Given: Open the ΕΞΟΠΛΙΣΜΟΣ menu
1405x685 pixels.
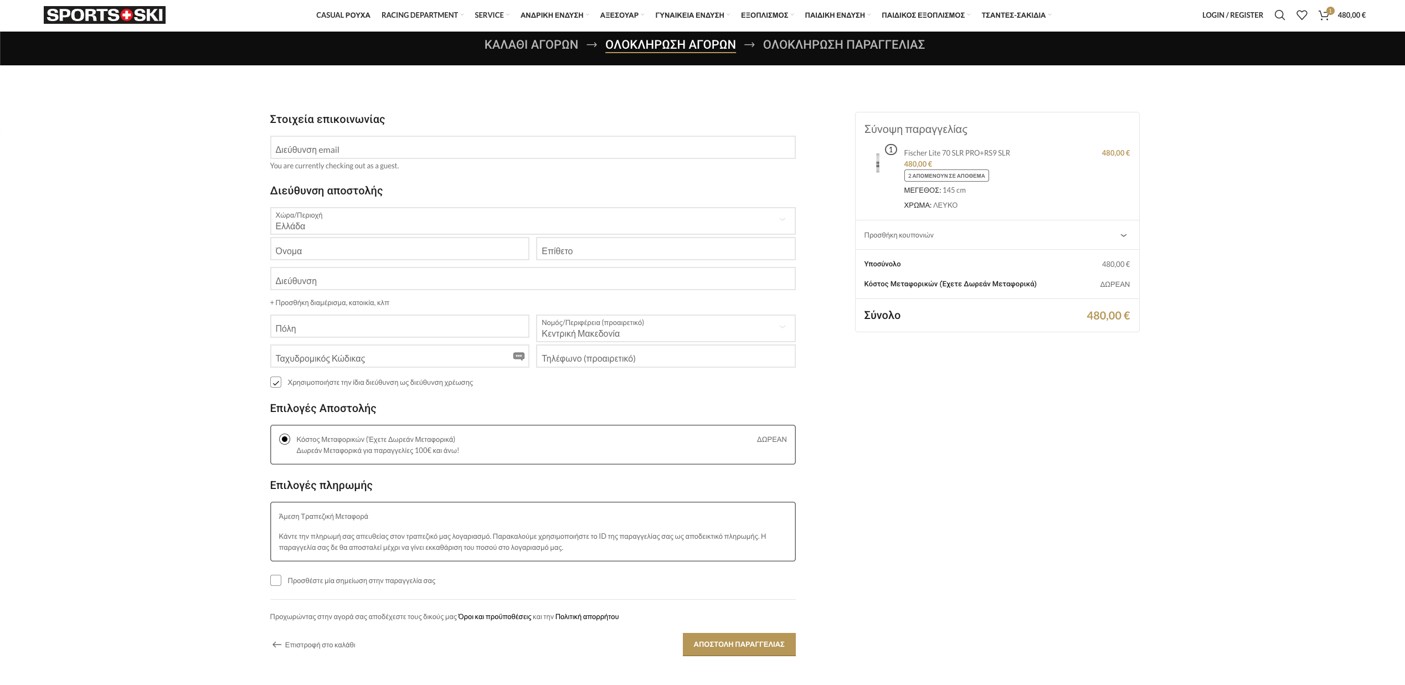Looking at the screenshot, I should (x=764, y=15).
